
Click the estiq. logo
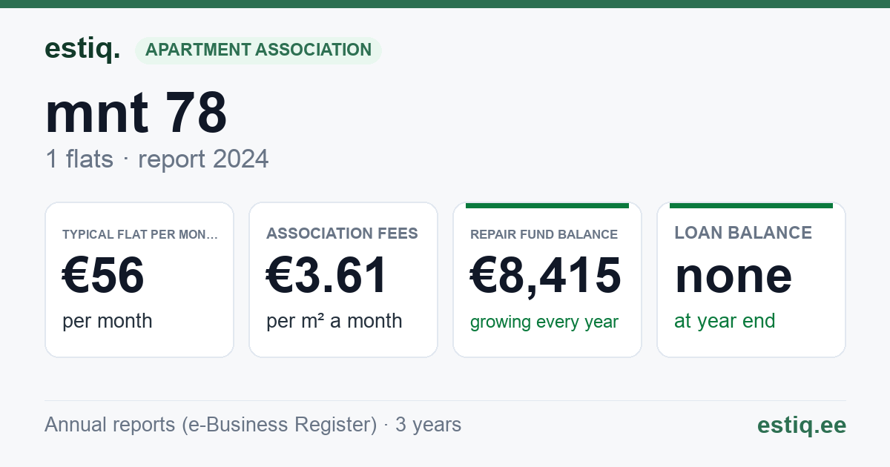point(82,49)
